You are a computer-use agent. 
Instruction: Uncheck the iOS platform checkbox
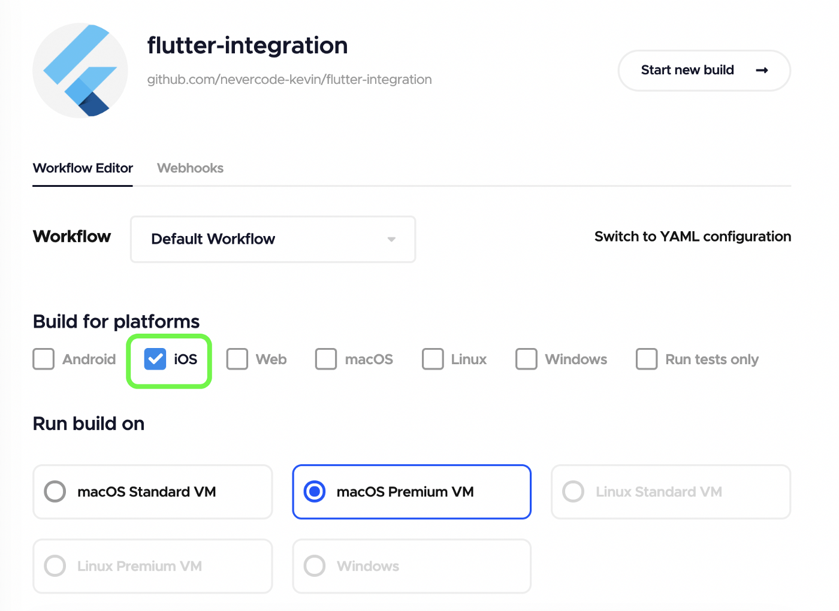pos(155,359)
